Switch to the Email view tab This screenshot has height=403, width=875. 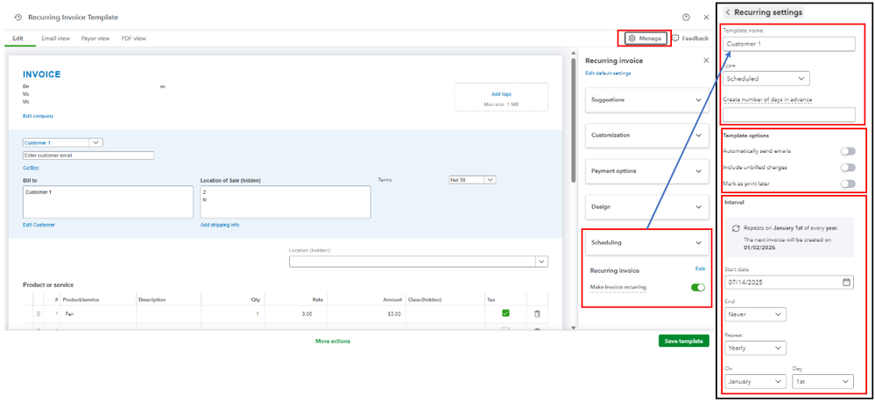click(56, 38)
